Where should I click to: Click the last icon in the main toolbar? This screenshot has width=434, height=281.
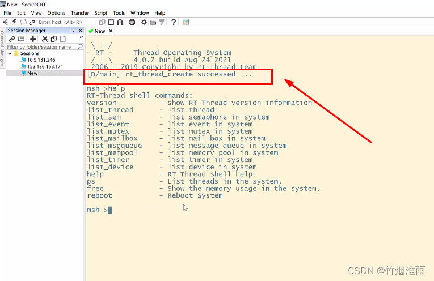186,22
